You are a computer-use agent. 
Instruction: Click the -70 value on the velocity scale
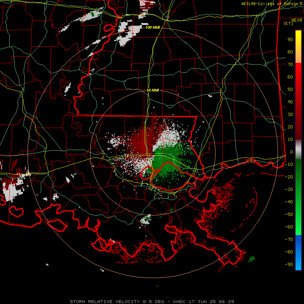[x=289, y=239]
